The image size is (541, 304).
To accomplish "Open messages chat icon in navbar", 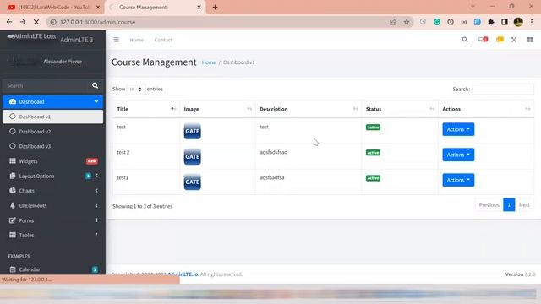I will (483, 40).
